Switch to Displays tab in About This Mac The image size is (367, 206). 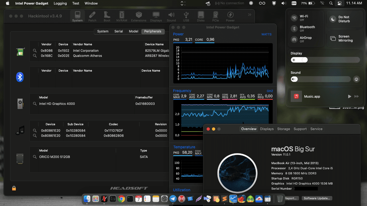coord(267,129)
